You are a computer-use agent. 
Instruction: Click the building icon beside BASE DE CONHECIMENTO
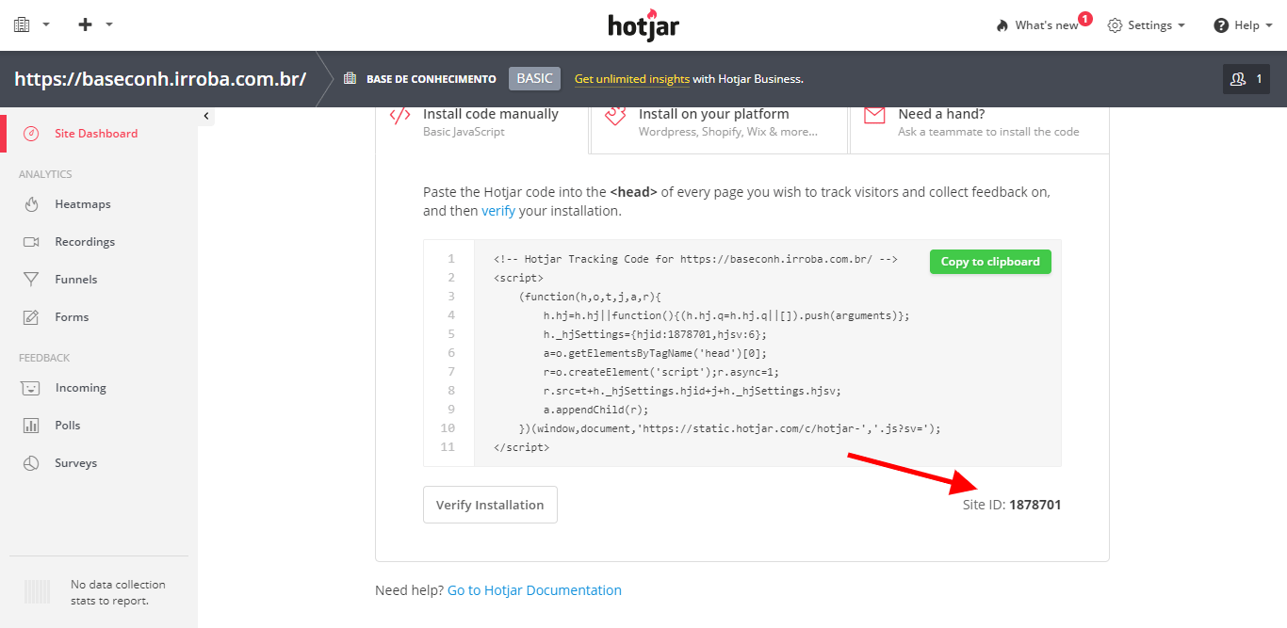pyautogui.click(x=350, y=79)
